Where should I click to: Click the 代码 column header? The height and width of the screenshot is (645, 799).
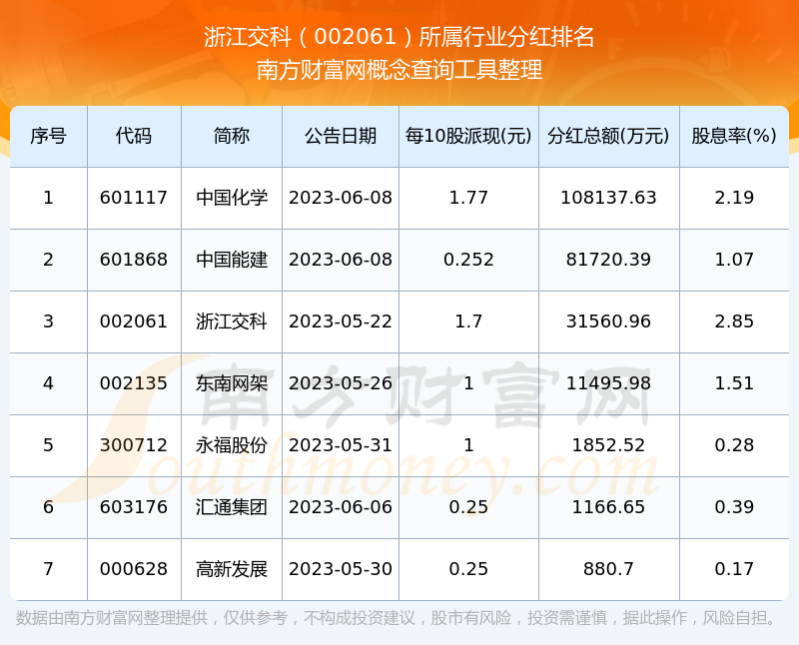point(134,136)
